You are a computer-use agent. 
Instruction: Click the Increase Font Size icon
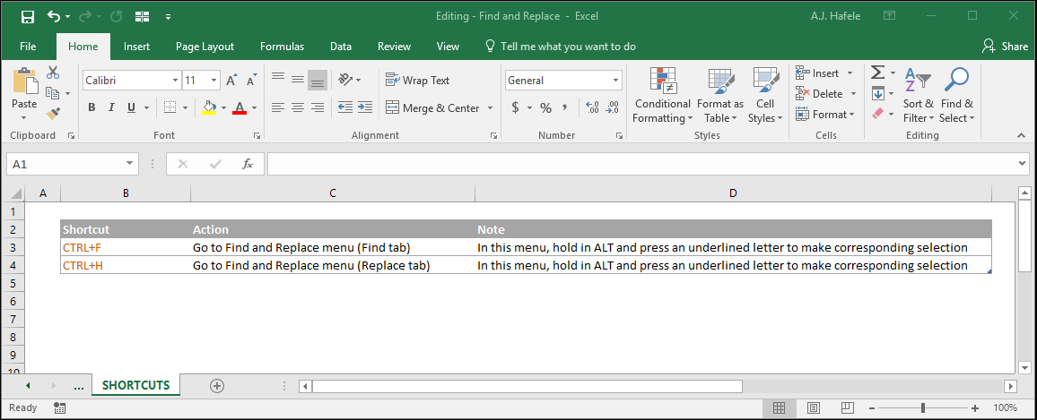point(231,81)
